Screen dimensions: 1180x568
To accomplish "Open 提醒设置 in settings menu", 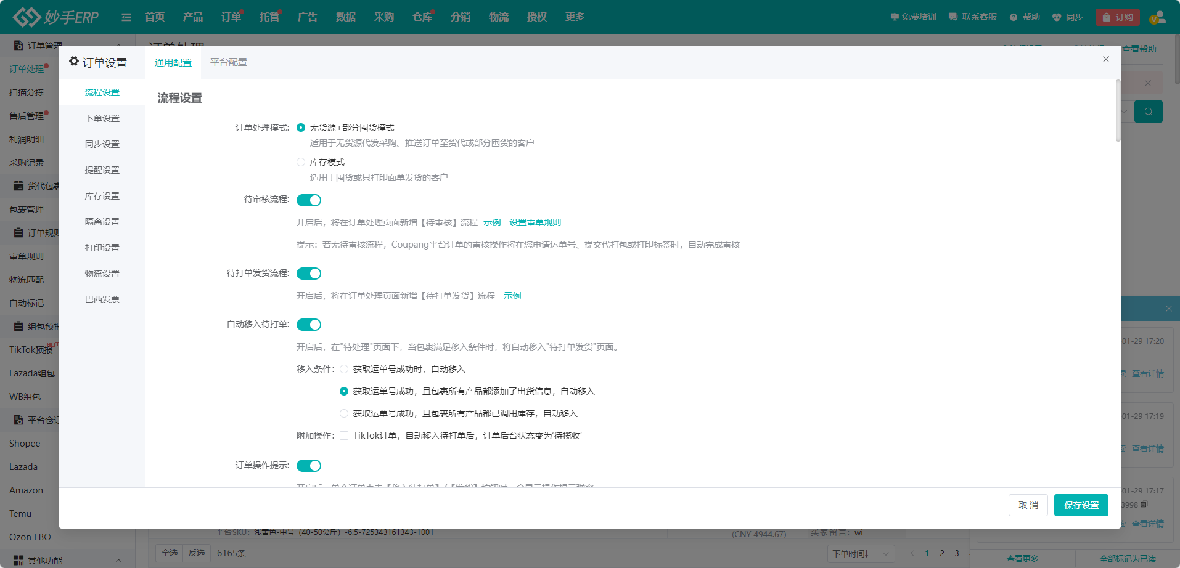I will pyautogui.click(x=102, y=170).
